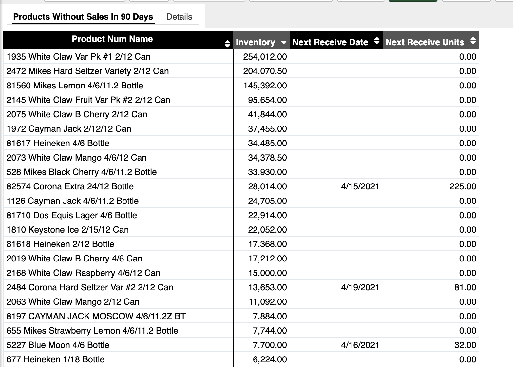Select row 81617 Heineken 4/6 Bottle
513x367 pixels.
[241, 143]
